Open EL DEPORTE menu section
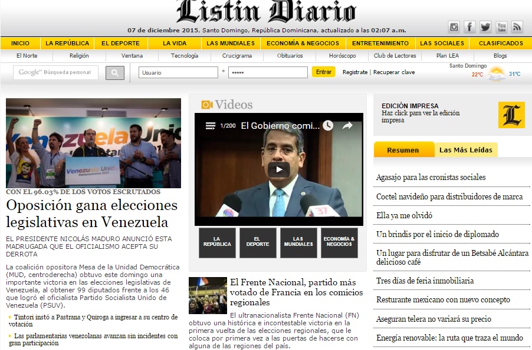The width and height of the screenshot is (532, 350). tap(120, 44)
